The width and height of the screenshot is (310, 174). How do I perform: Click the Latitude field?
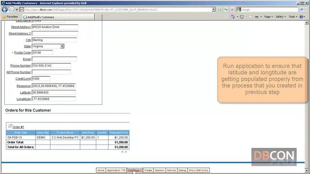tap(54, 92)
